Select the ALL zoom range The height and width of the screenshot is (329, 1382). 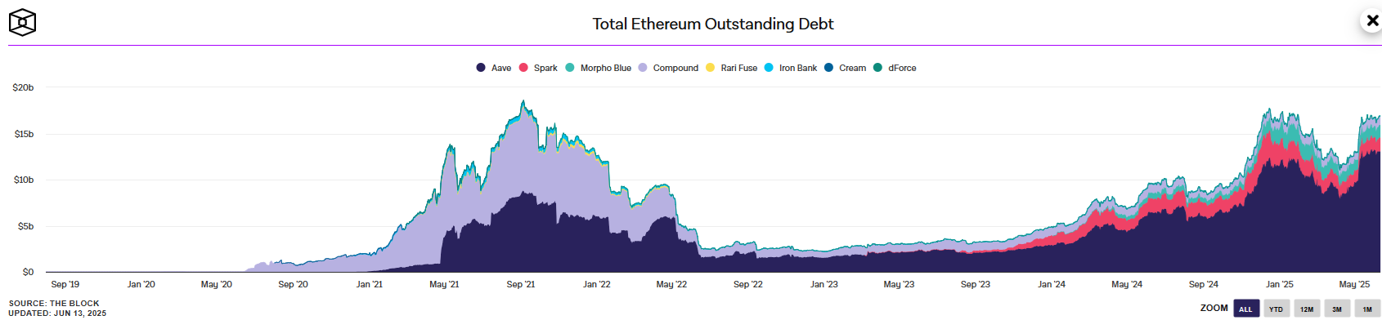1245,309
